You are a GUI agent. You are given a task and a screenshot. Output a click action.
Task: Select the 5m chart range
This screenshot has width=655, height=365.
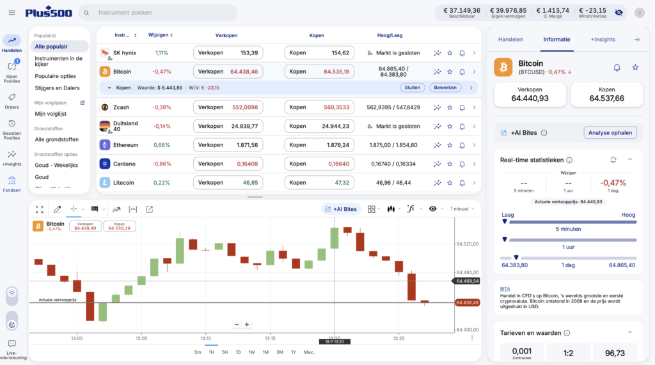coord(198,352)
